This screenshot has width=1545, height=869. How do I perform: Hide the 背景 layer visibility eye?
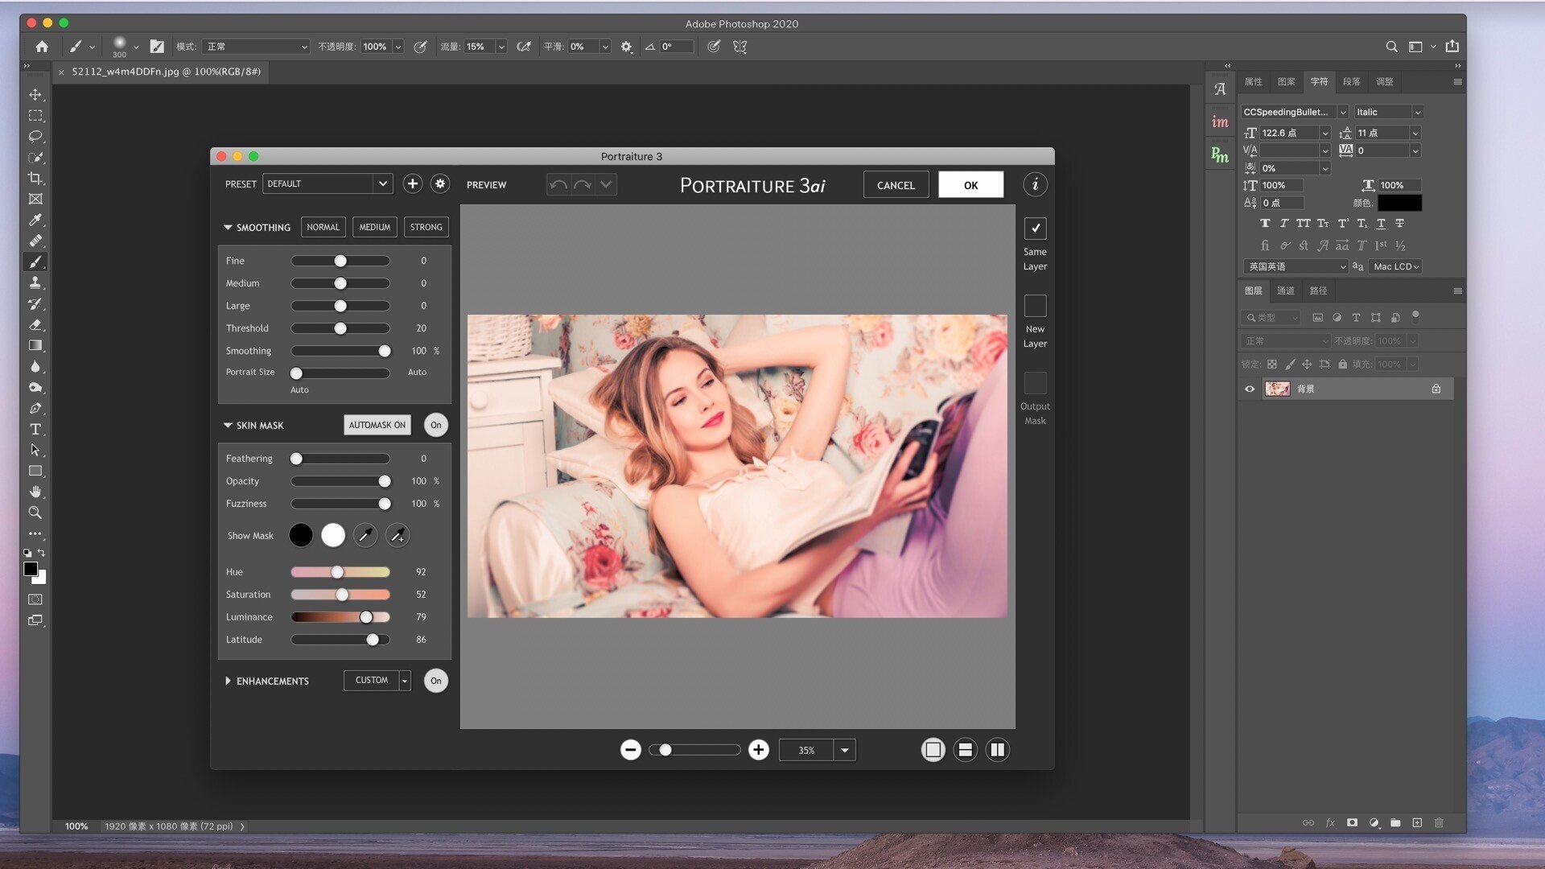[x=1250, y=389]
